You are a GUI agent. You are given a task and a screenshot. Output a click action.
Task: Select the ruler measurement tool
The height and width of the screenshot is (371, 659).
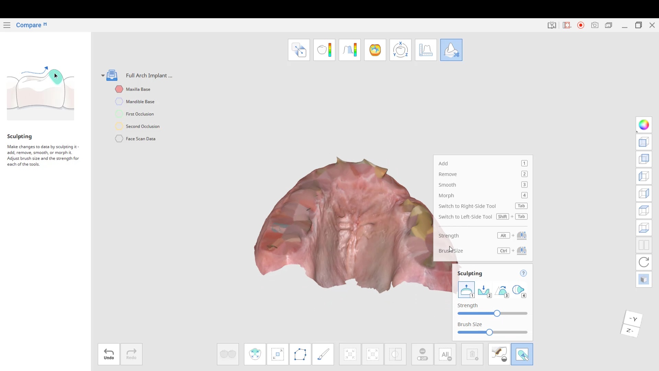[x=426, y=50]
